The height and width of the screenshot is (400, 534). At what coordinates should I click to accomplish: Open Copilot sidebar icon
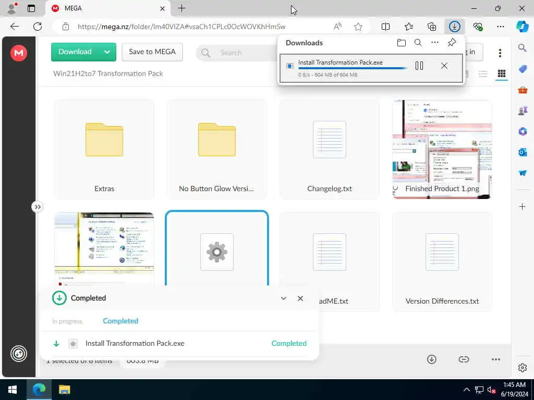[x=523, y=27]
